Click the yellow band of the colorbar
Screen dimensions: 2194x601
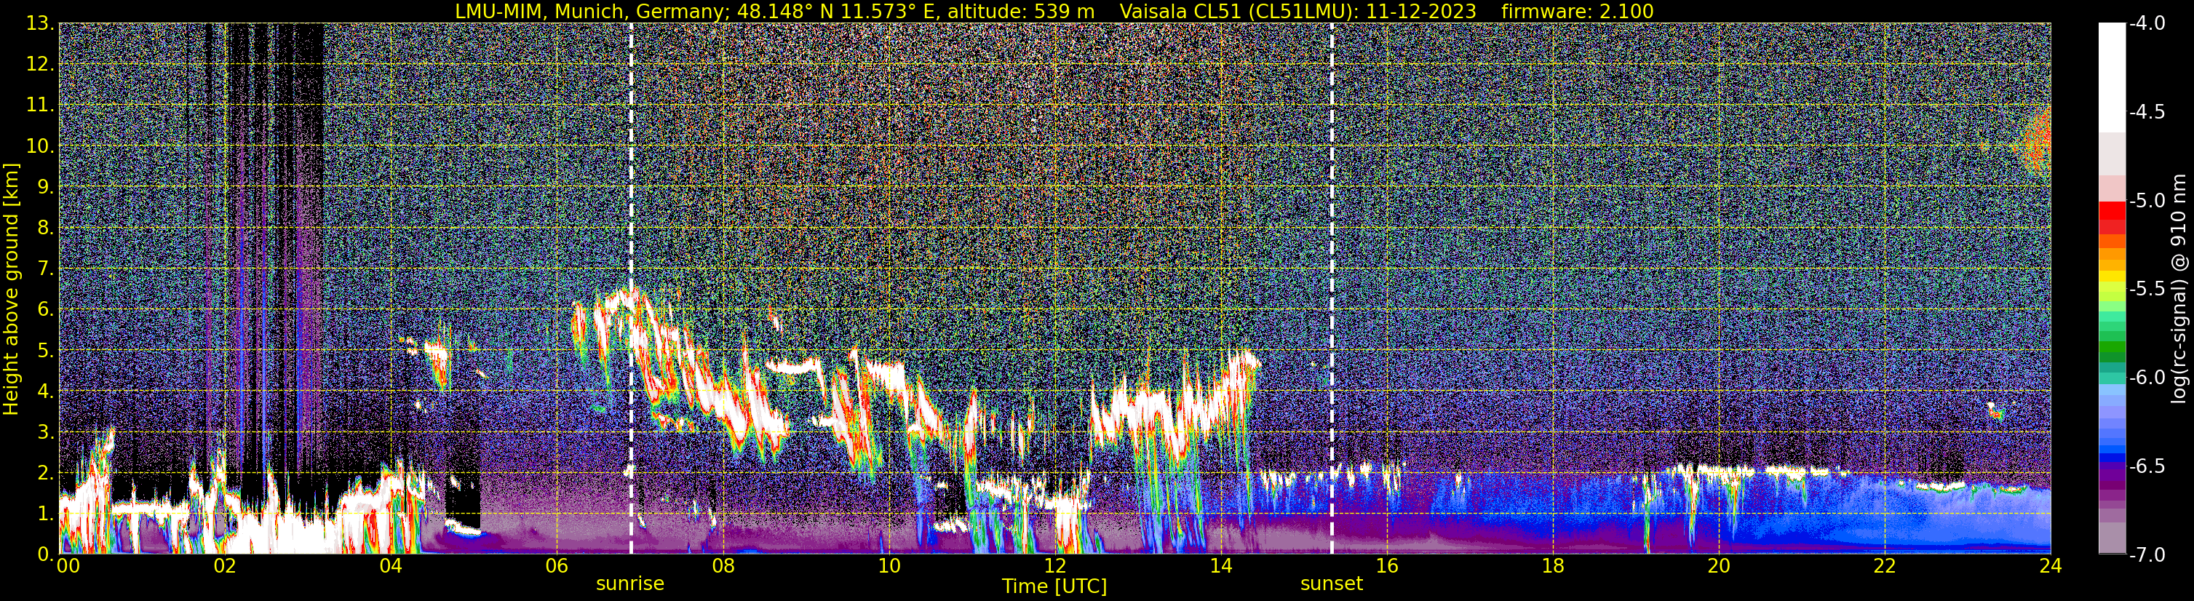click(2111, 276)
